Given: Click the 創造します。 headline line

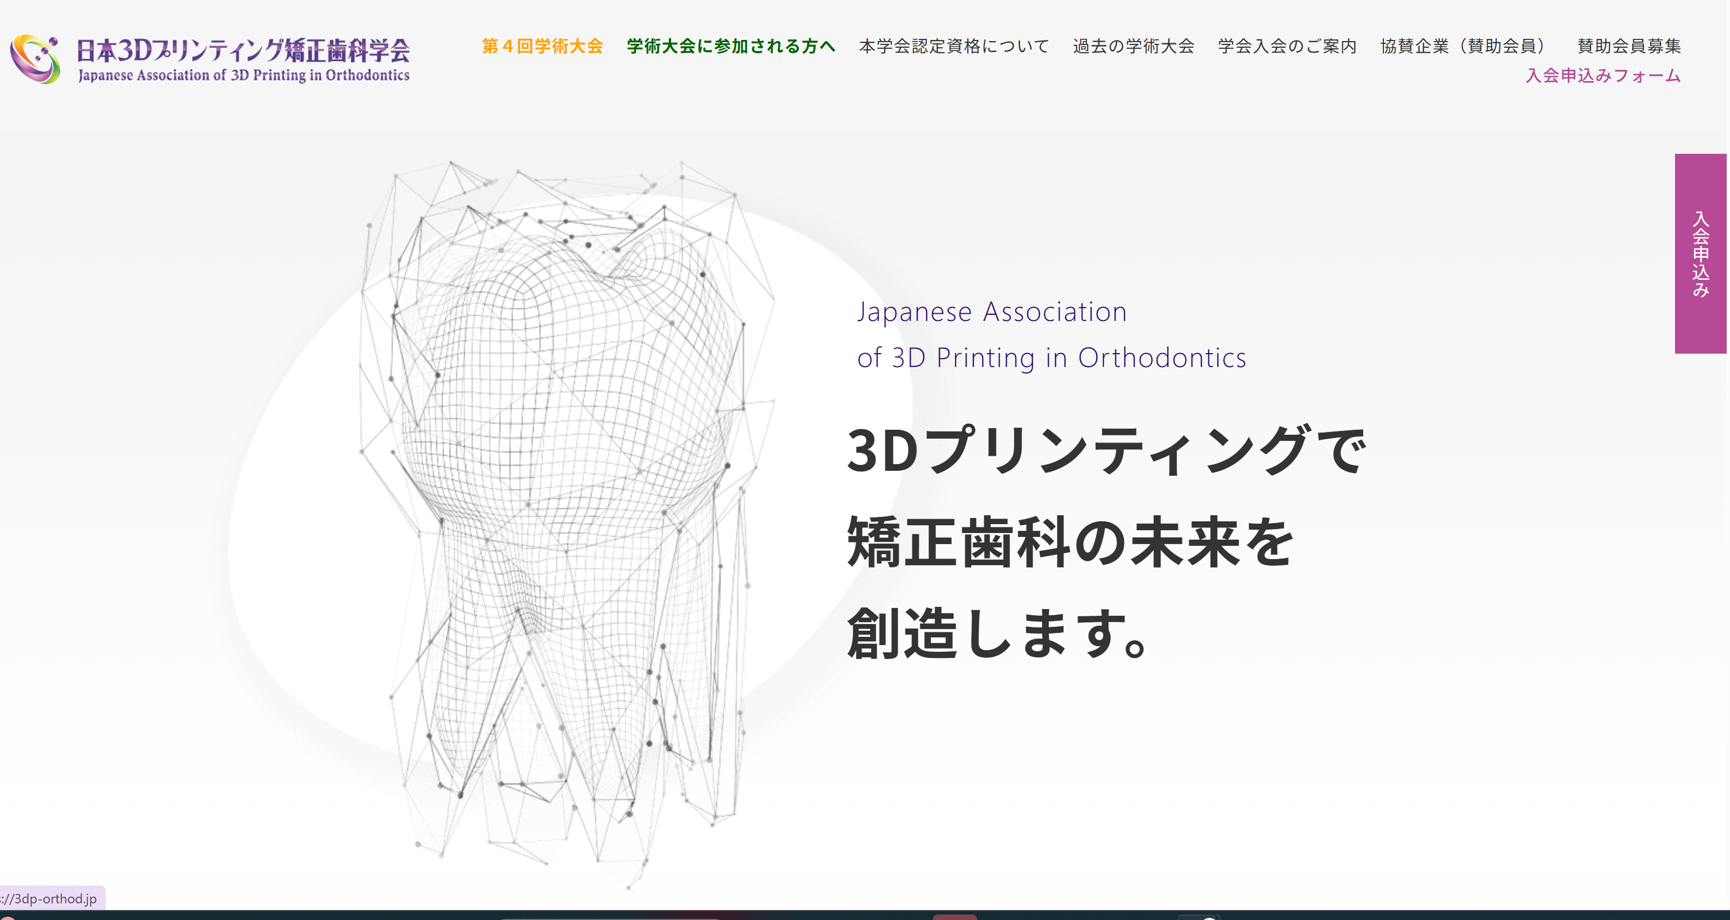Looking at the screenshot, I should pyautogui.click(x=998, y=634).
